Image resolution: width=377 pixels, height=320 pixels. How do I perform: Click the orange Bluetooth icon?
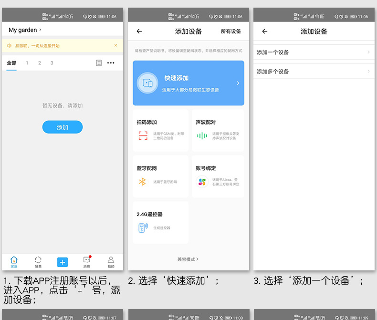142,182
